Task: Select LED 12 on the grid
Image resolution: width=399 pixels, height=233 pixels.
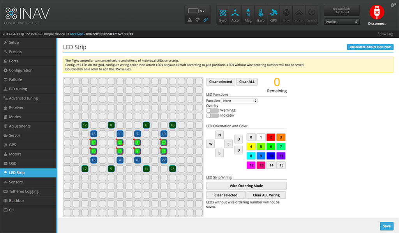Action: coord(85,125)
